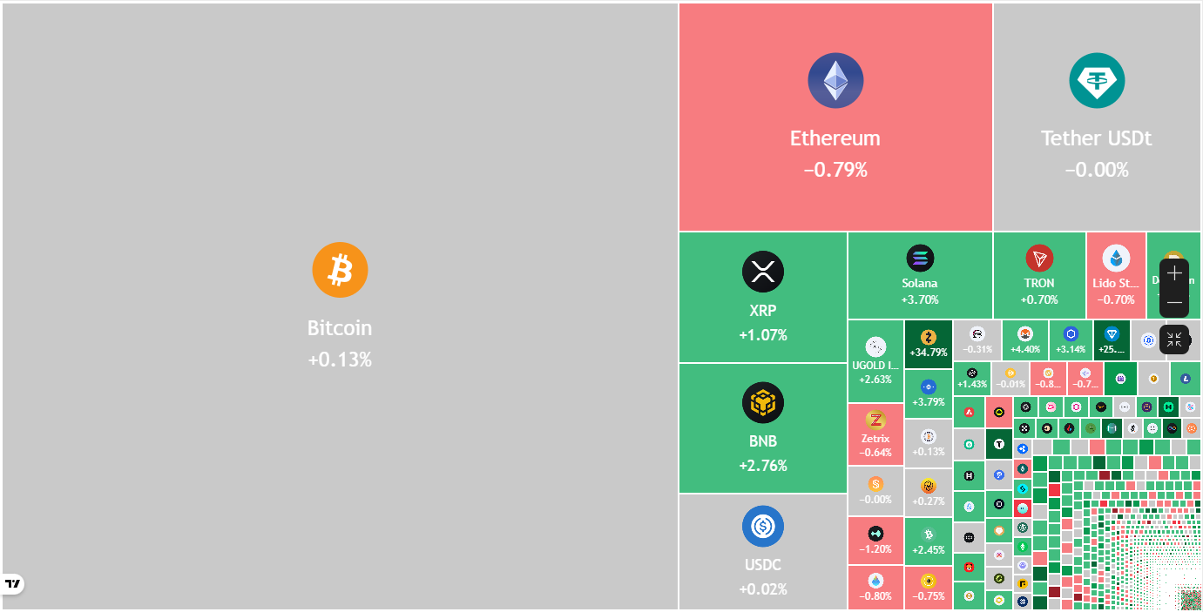Click the Ethereum −0.79% change label
Viewport: 1203px width, 612px height.
(x=835, y=170)
